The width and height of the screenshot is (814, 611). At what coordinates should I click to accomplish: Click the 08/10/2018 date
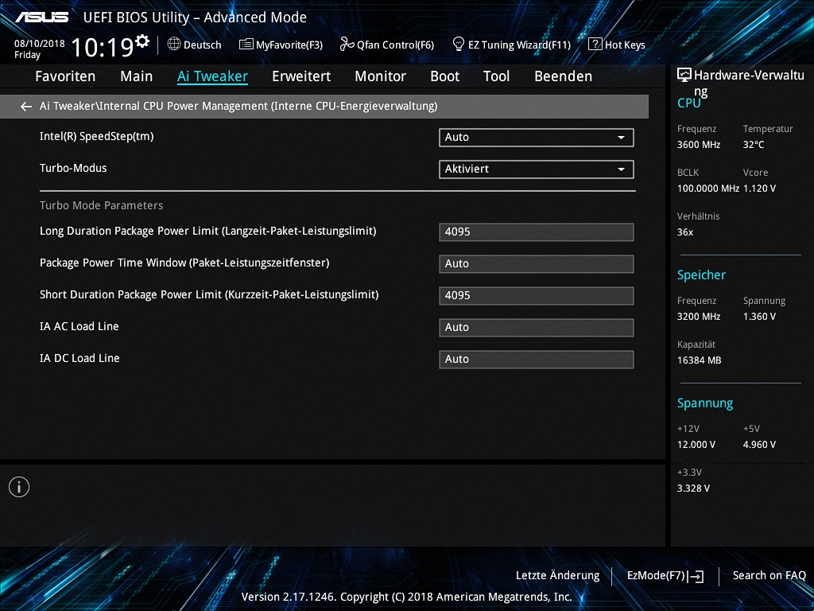(x=40, y=44)
